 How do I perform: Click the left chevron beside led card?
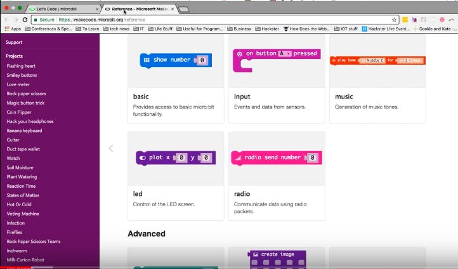pyautogui.click(x=111, y=148)
